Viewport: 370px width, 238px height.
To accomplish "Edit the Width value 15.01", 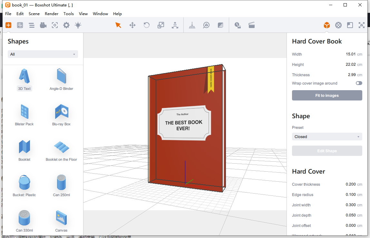I will 351,54.
